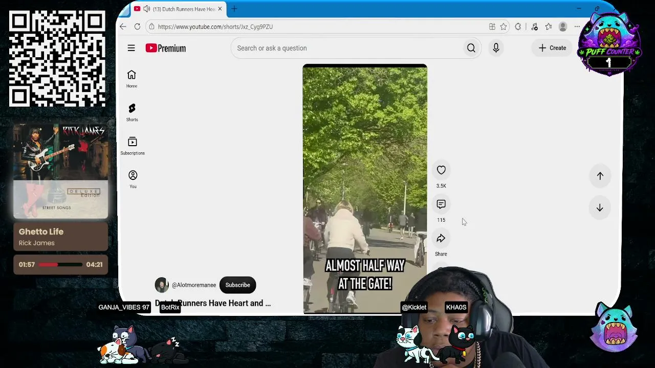Reload the page with the refresh icon

[x=137, y=27]
